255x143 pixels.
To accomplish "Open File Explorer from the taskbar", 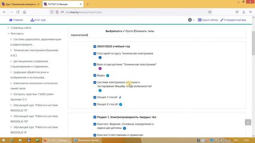I will (20, 140).
